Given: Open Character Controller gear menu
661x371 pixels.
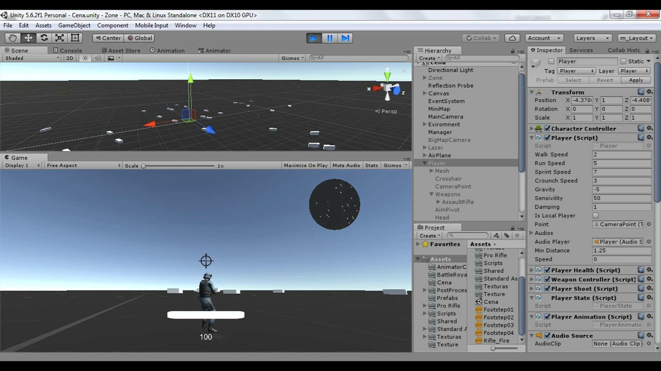Looking at the screenshot, I should click(650, 128).
